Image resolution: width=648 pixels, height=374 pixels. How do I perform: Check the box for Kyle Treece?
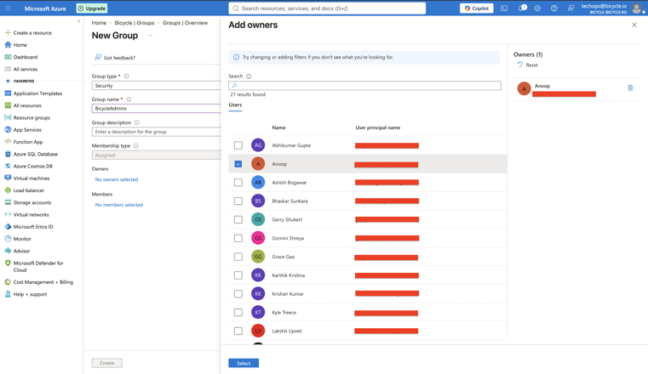pos(238,312)
